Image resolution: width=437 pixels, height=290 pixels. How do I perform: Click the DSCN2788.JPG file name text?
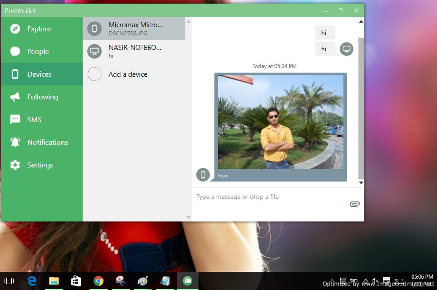(x=128, y=34)
